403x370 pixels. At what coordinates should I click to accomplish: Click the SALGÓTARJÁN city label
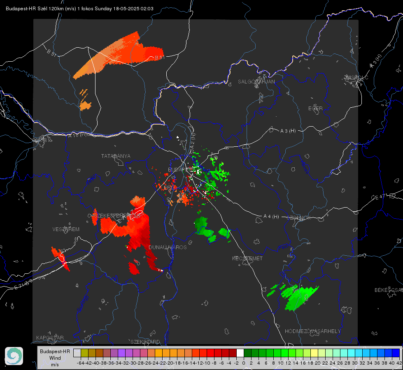[x=256, y=82]
